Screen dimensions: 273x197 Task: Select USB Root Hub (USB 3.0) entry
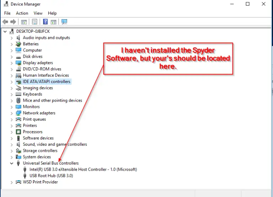coord(51,176)
